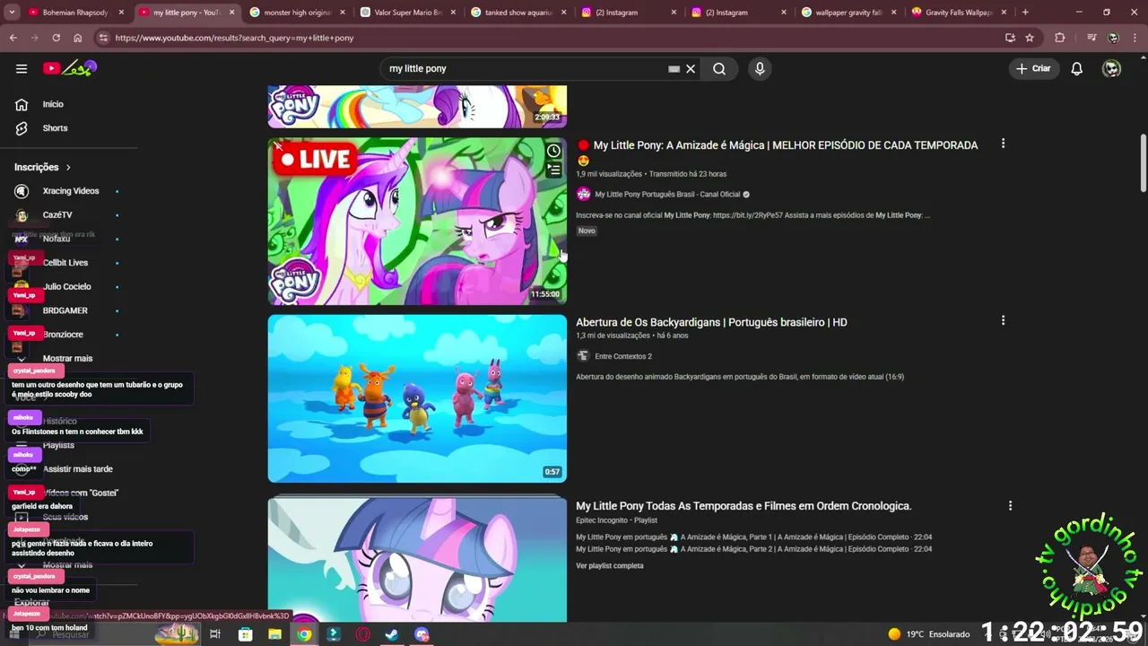Open Entre Contextos 2 channel
Viewport: 1148px width, 646px height.
pyautogui.click(x=622, y=356)
